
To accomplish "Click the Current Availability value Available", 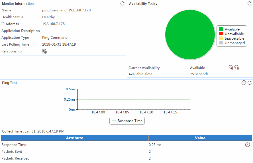I will tap(197, 68).
